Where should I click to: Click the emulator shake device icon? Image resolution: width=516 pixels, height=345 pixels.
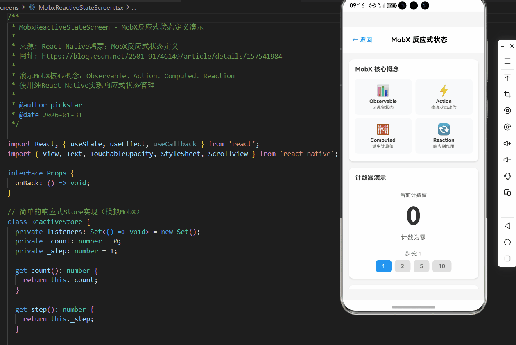pos(507,176)
